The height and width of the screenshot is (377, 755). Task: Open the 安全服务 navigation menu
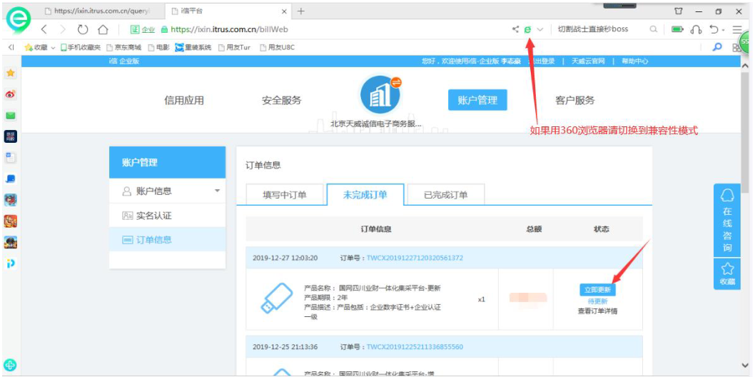[x=281, y=101]
